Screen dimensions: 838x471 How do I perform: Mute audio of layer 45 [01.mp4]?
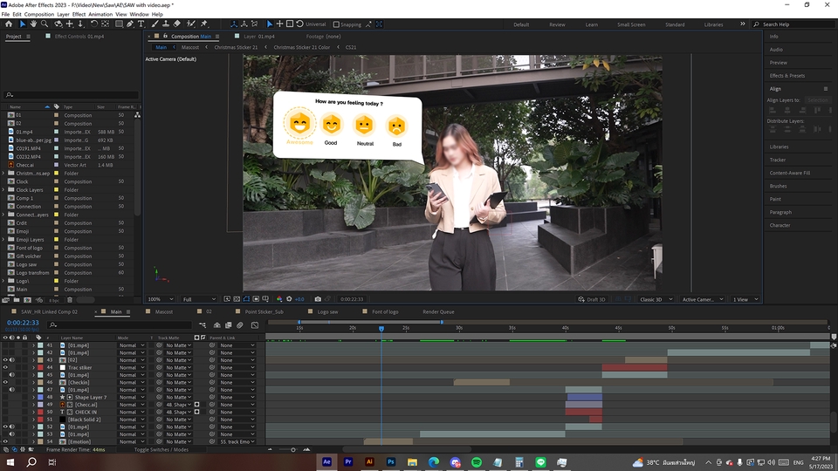[11, 375]
